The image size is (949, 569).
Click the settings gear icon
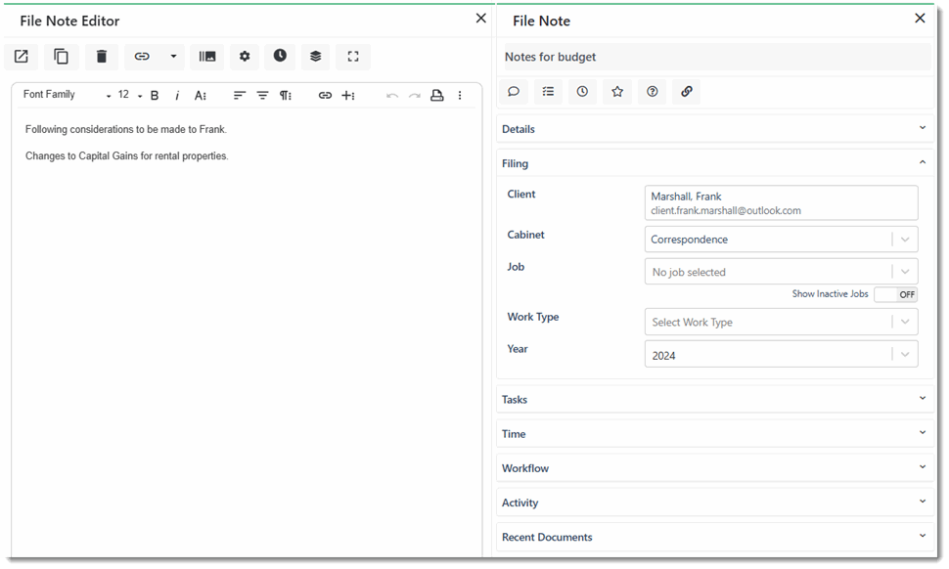click(245, 57)
